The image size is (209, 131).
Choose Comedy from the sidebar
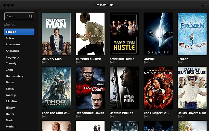pos(11,63)
